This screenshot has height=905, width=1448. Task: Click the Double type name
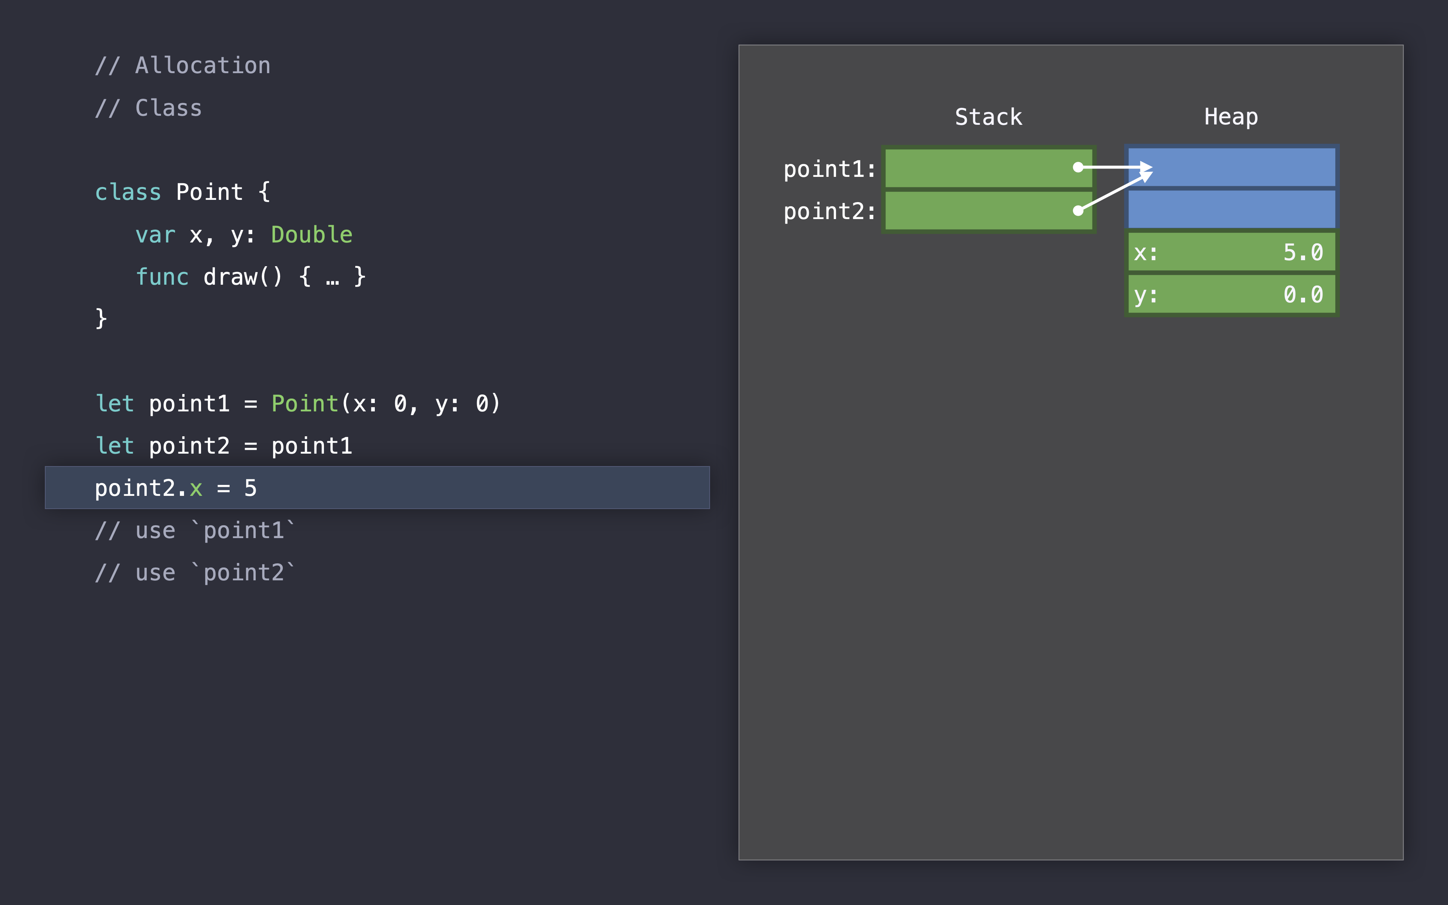312,235
